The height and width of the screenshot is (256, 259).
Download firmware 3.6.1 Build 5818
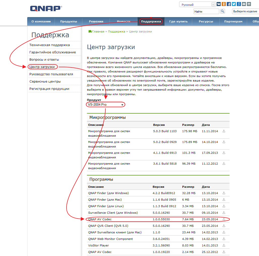pyautogui.click(x=224, y=164)
